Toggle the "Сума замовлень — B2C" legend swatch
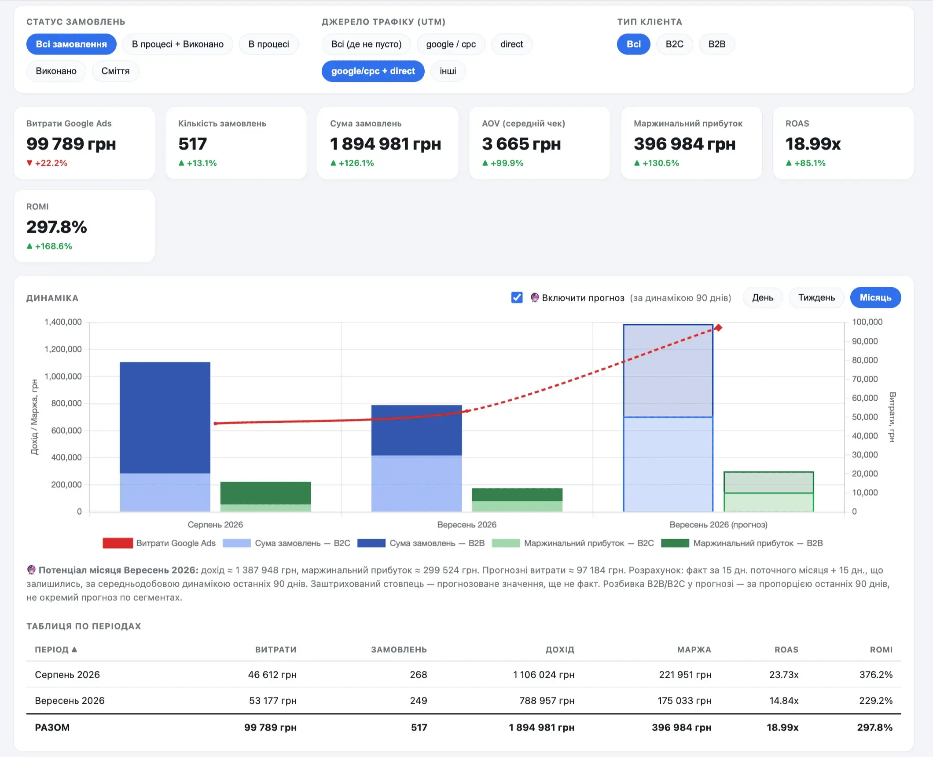933x757 pixels. [237, 543]
